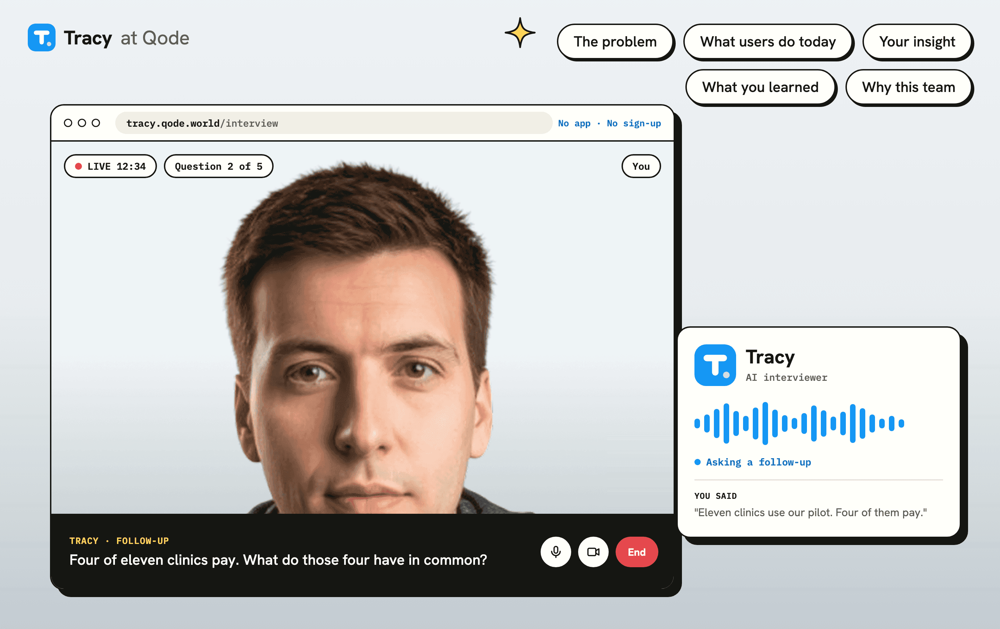The image size is (1000, 629).
Task: Click the tracy.qode.world/interview address bar
Action: (333, 123)
